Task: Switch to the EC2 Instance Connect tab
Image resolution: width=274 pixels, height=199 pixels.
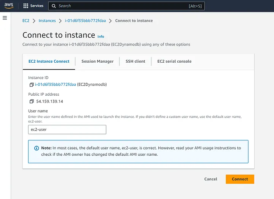Action: coord(49,61)
